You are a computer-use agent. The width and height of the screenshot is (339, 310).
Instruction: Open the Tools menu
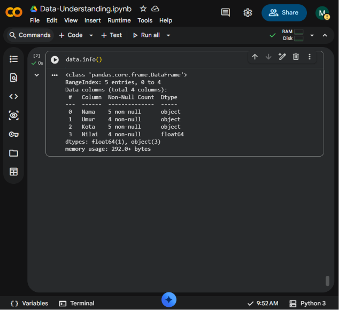click(145, 20)
